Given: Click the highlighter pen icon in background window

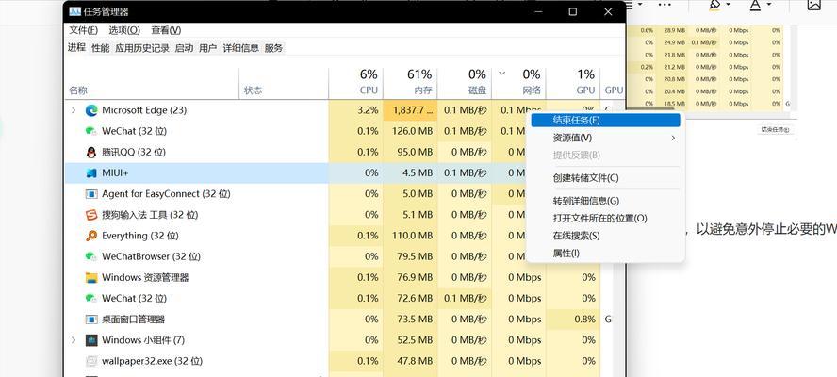Looking at the screenshot, I should (714, 5).
